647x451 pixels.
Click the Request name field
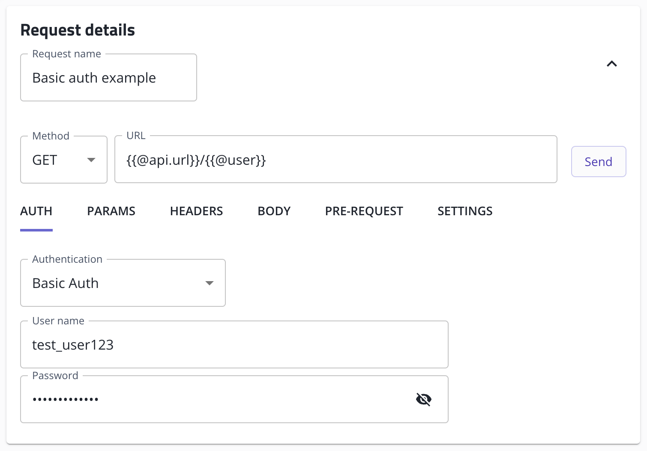click(108, 77)
